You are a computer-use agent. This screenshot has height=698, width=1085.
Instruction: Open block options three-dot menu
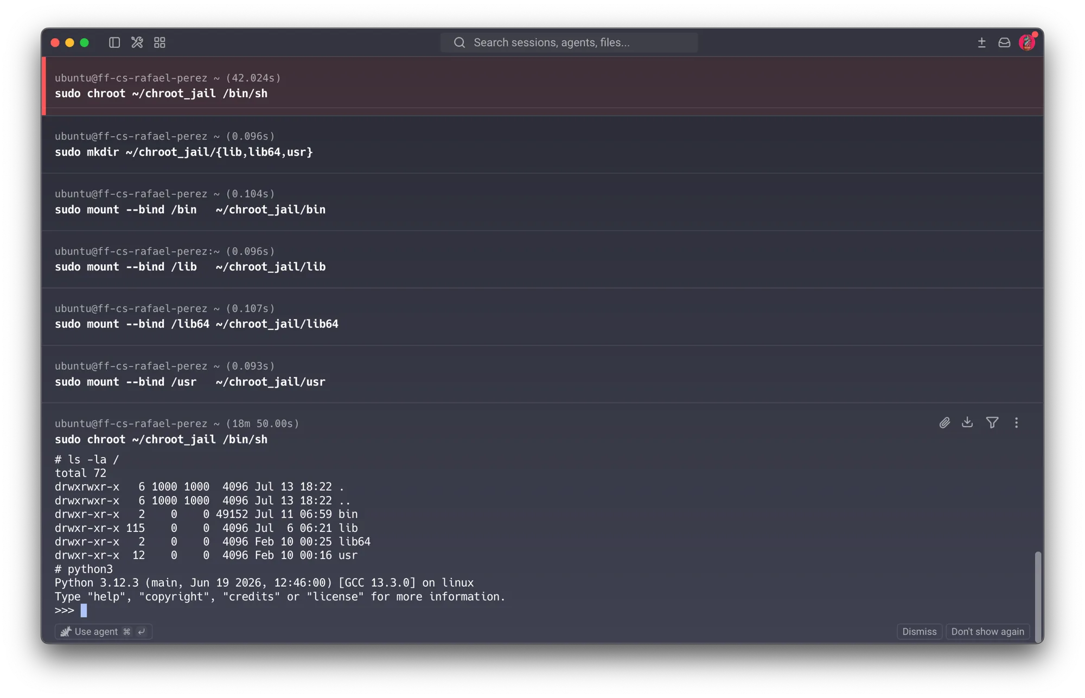pyautogui.click(x=1017, y=422)
